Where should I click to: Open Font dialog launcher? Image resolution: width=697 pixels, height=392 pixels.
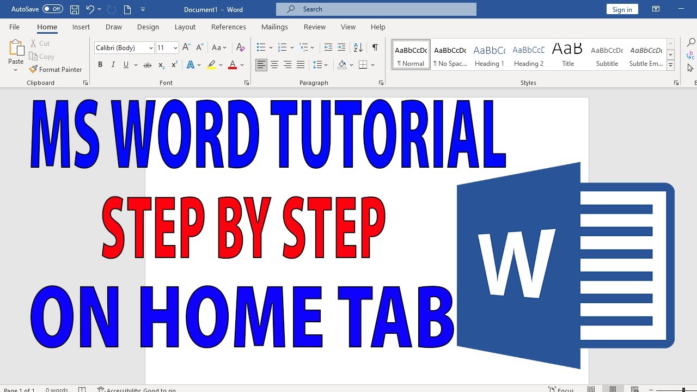click(x=247, y=83)
